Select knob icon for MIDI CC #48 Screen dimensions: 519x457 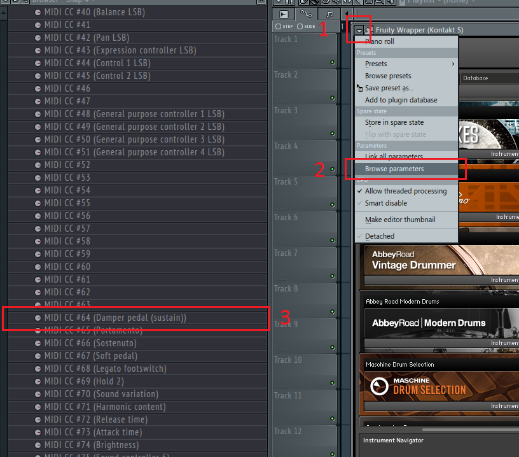38,115
